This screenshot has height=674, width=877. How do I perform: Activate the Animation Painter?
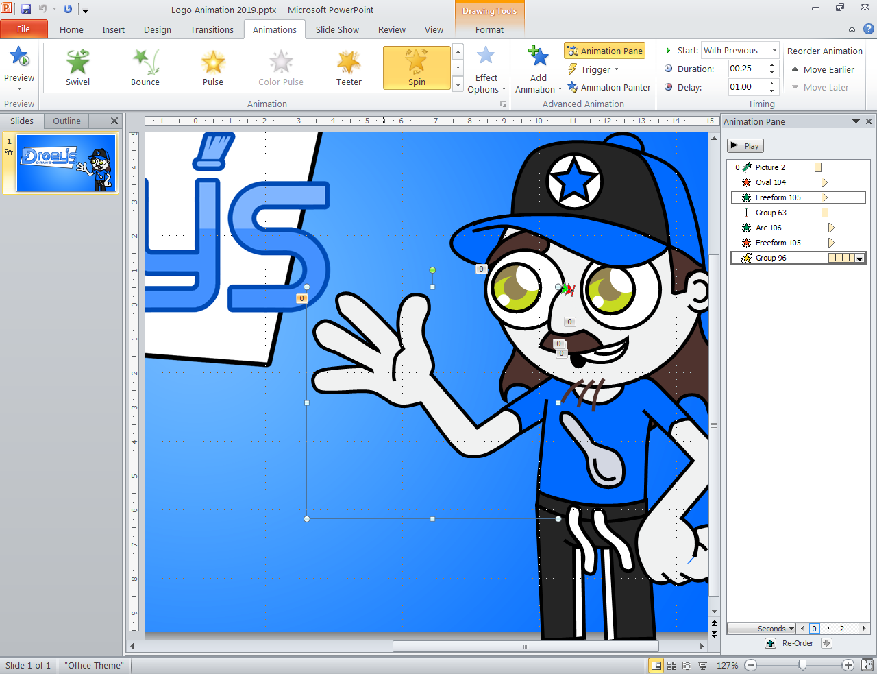[609, 88]
